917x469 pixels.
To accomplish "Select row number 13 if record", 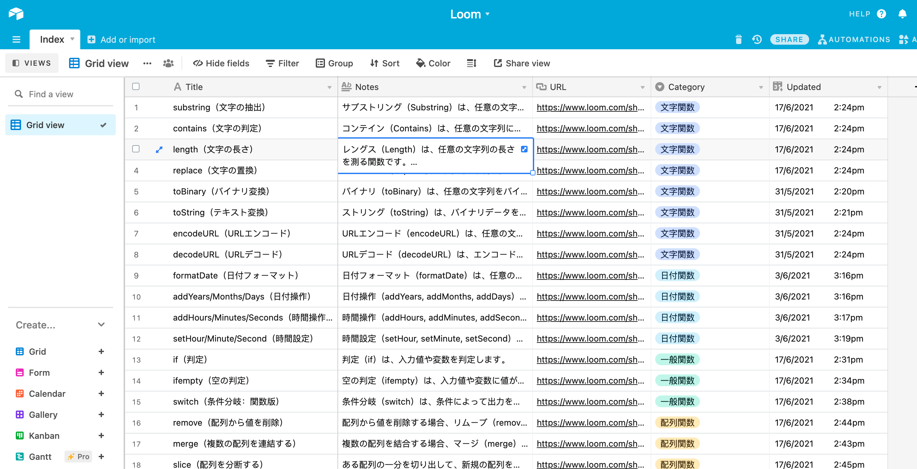I will tap(136, 360).
